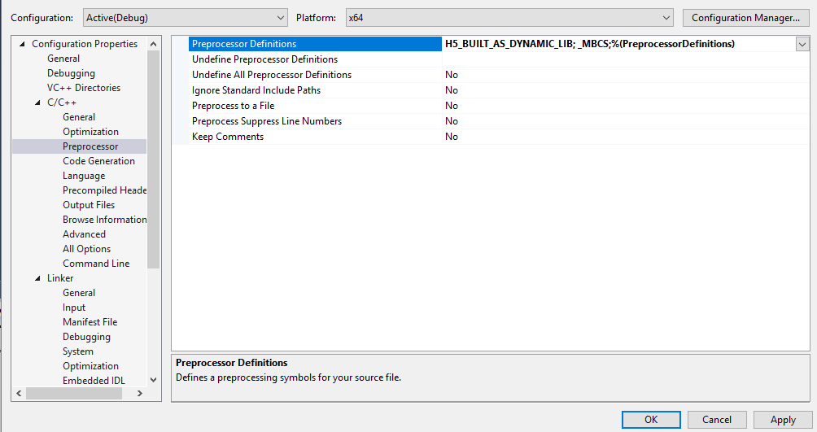
Task: Select the Manifest File item
Action: pos(90,322)
